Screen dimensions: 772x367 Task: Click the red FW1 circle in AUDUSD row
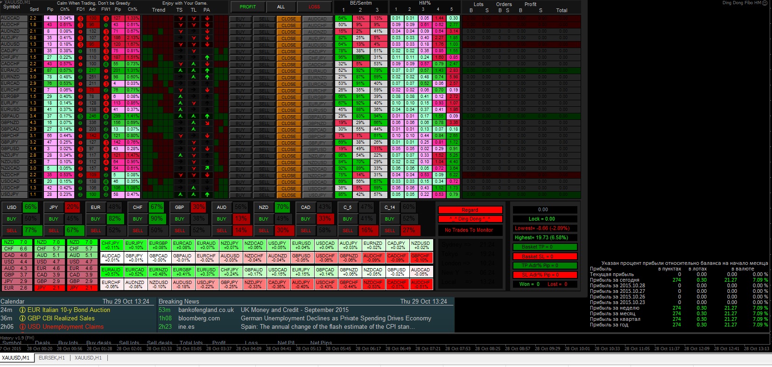click(x=106, y=45)
